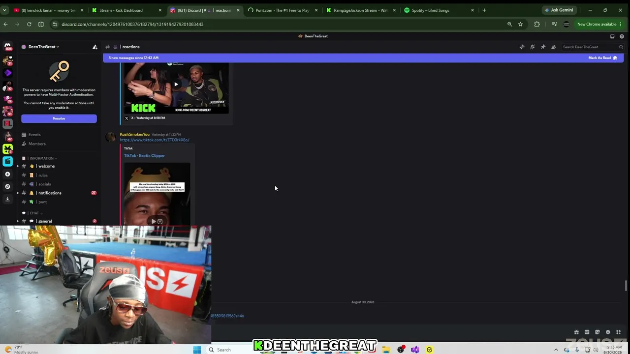Click the site information icon in address bar

coord(55,24)
